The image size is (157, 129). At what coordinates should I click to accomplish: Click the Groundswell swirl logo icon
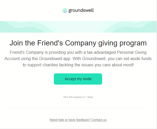(x=65, y=10)
